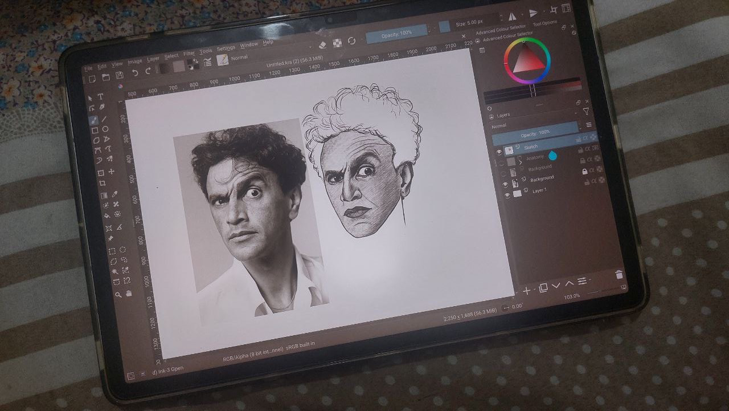Select the Elliptical Selection tool
This screenshot has height=411, width=729.
123,249
